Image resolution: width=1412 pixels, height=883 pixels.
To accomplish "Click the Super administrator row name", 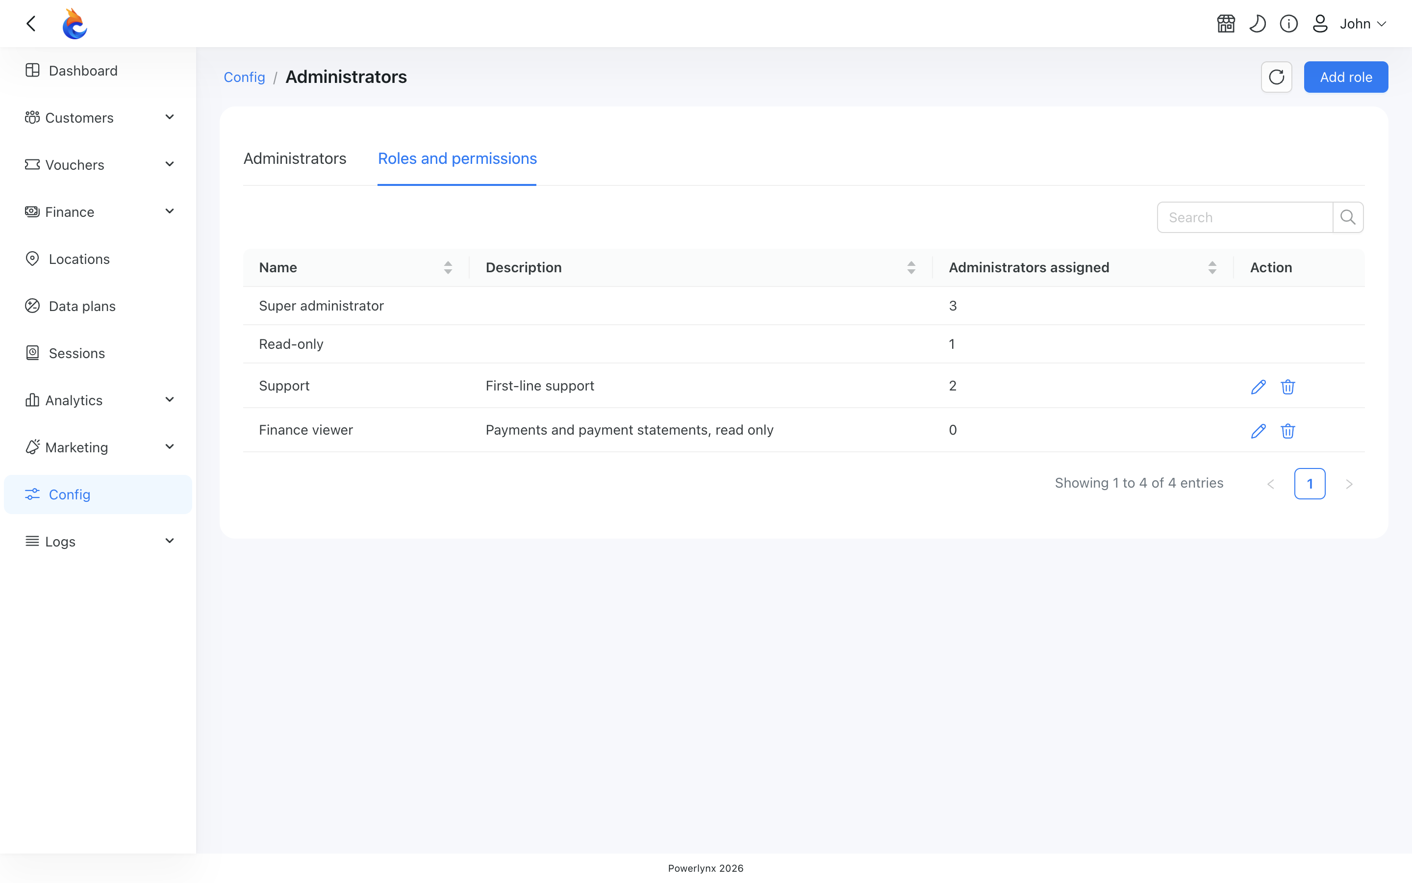I will pos(322,306).
